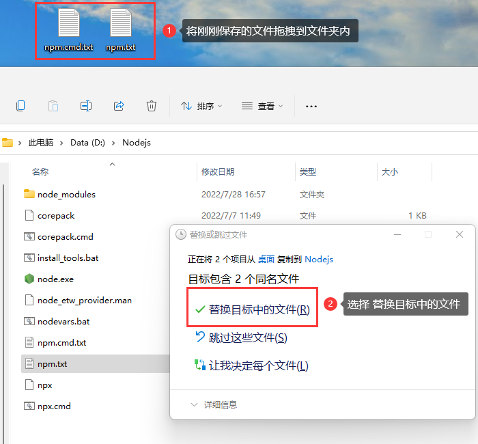Click the Copy icon in Explorer toolbar
This screenshot has height=444, width=478.
[20, 106]
